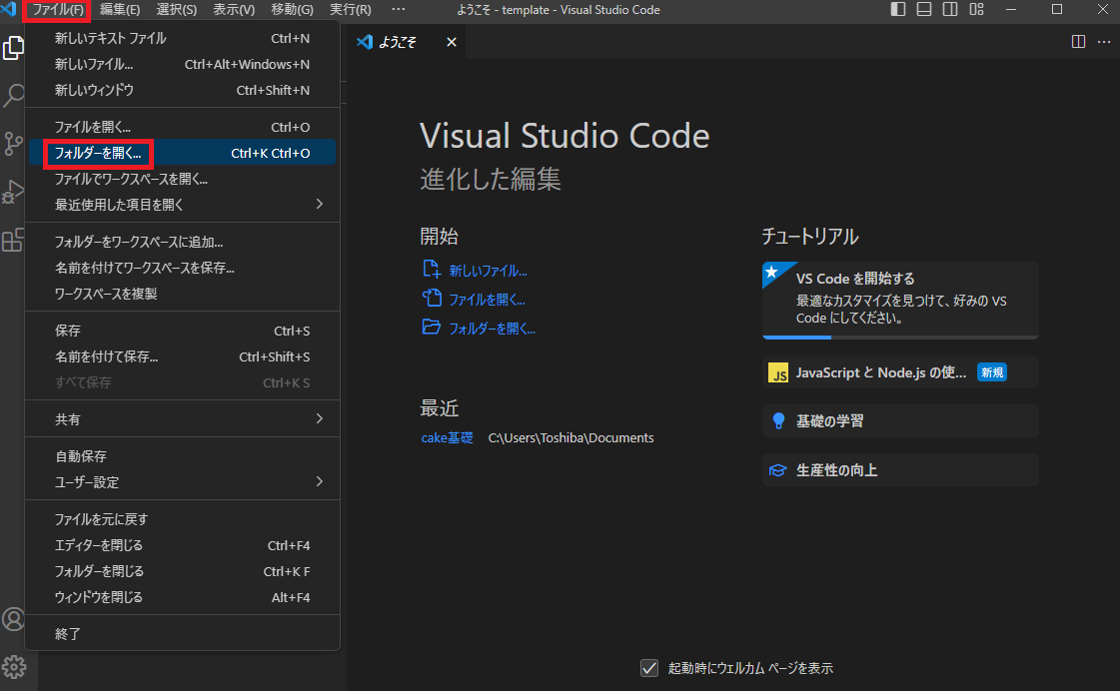Choose 終了 menu item
Viewport: 1120px width, 691px height.
[x=182, y=634]
